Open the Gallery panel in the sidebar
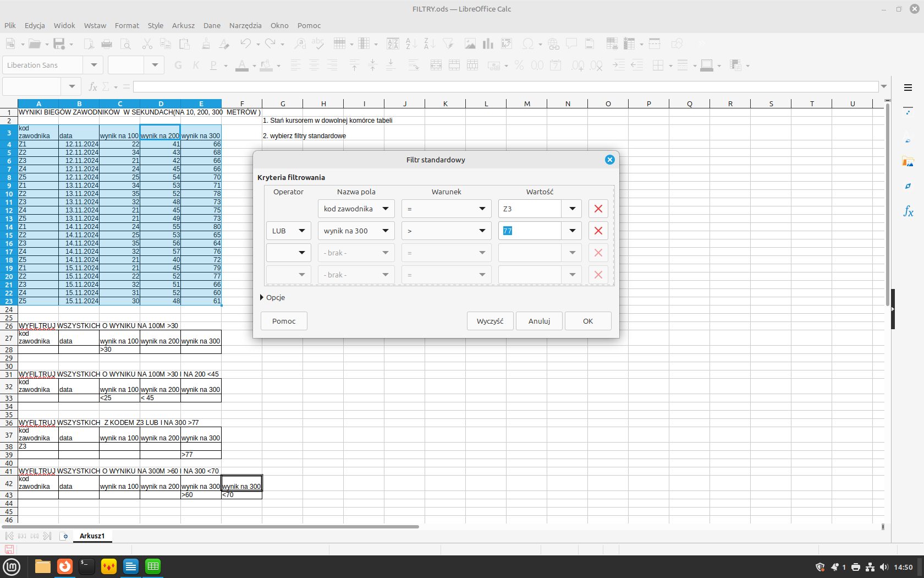Viewport: 924px width, 578px height. tap(908, 162)
